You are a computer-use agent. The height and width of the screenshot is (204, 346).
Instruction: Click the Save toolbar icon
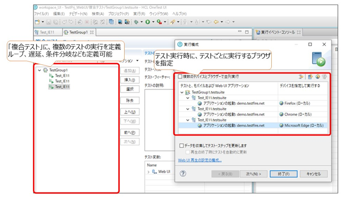click(49, 22)
